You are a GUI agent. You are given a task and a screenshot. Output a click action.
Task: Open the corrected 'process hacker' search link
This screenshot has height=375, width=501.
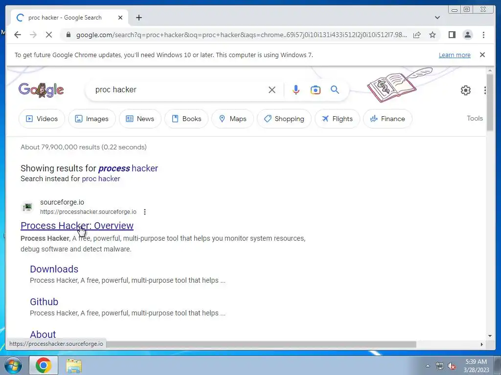pyautogui.click(x=128, y=168)
